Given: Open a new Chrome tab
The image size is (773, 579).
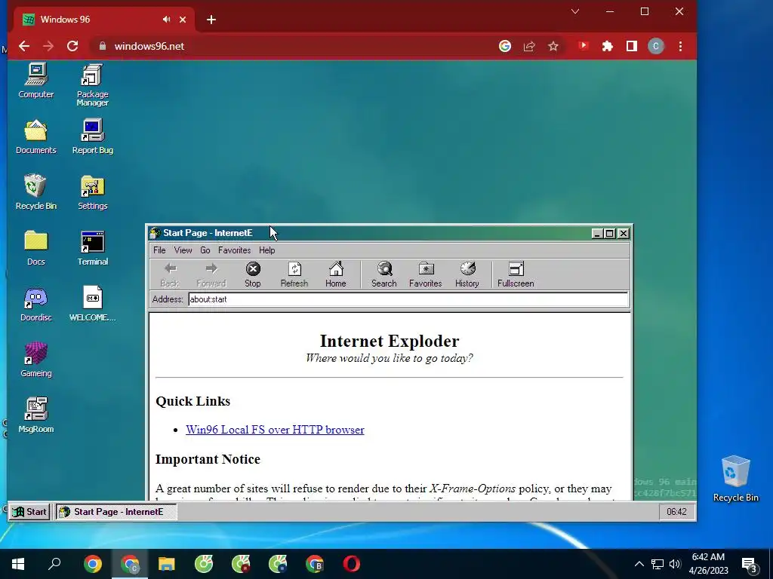Looking at the screenshot, I should [x=211, y=20].
